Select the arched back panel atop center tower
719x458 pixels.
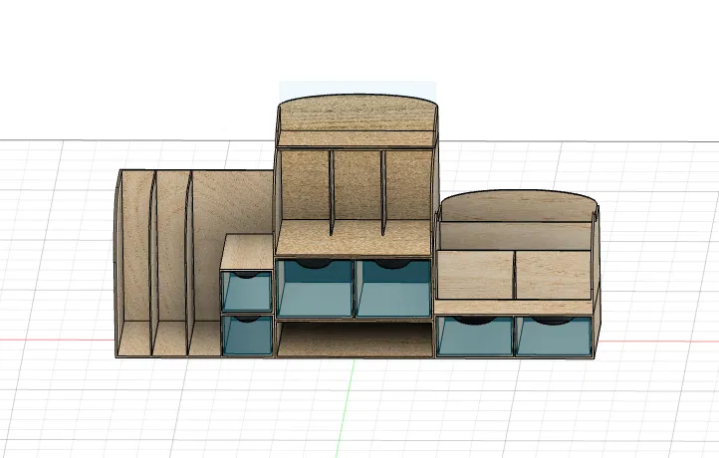click(x=358, y=114)
